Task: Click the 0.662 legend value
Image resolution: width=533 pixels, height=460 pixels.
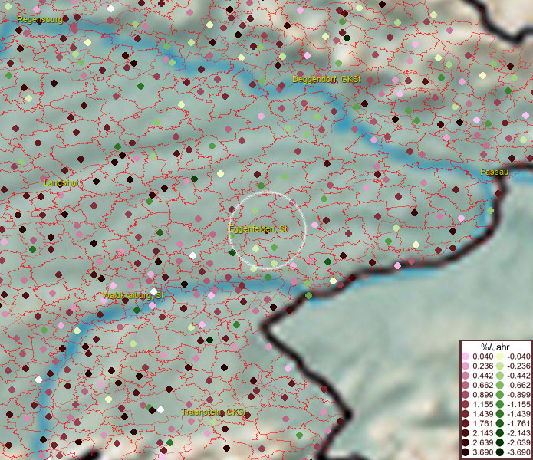Action: click(482, 386)
